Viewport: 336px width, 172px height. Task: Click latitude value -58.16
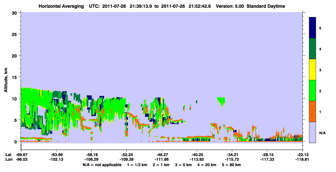pos(91,155)
